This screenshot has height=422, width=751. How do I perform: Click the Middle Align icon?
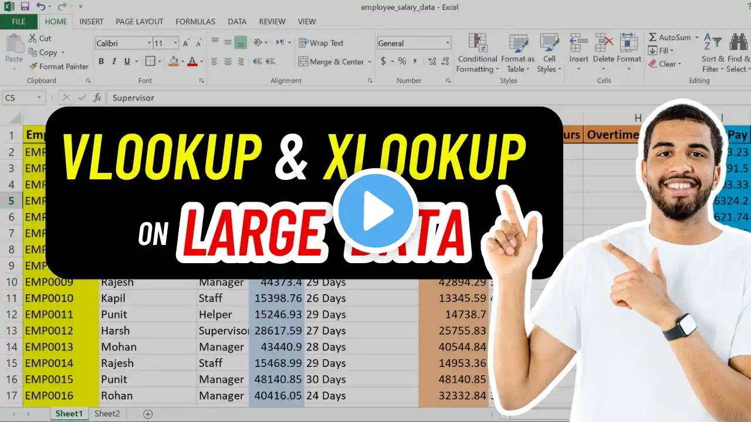pyautogui.click(x=228, y=42)
